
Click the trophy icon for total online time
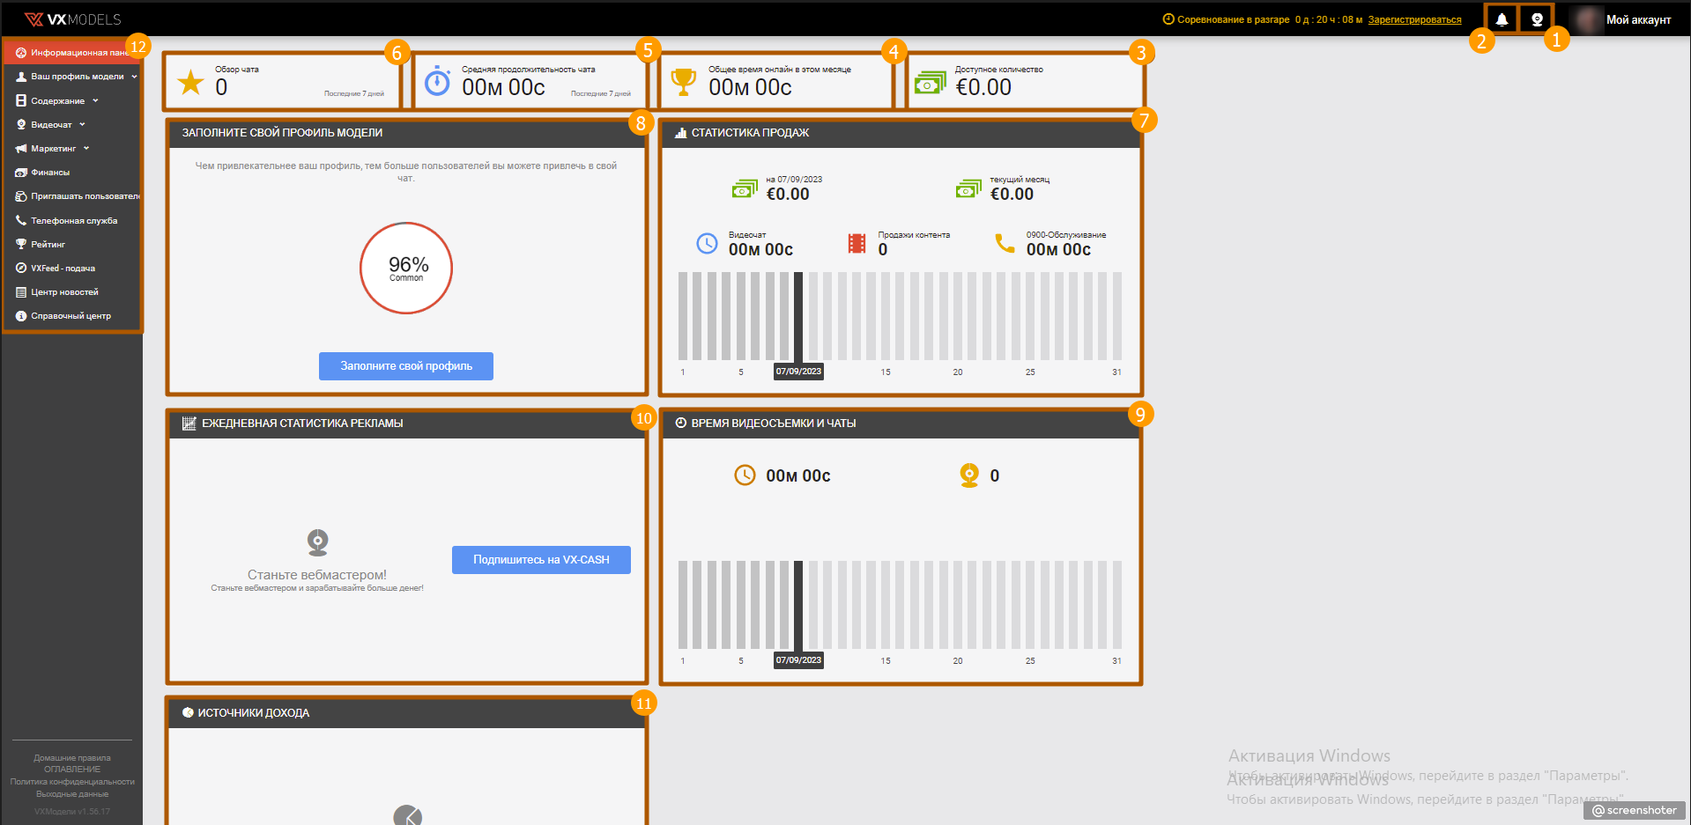tap(683, 82)
